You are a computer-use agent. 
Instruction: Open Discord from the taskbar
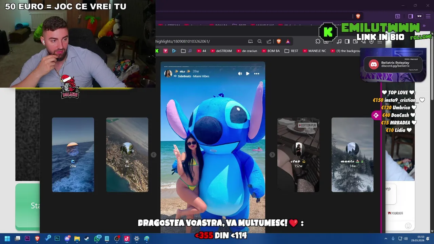[x=67, y=239]
